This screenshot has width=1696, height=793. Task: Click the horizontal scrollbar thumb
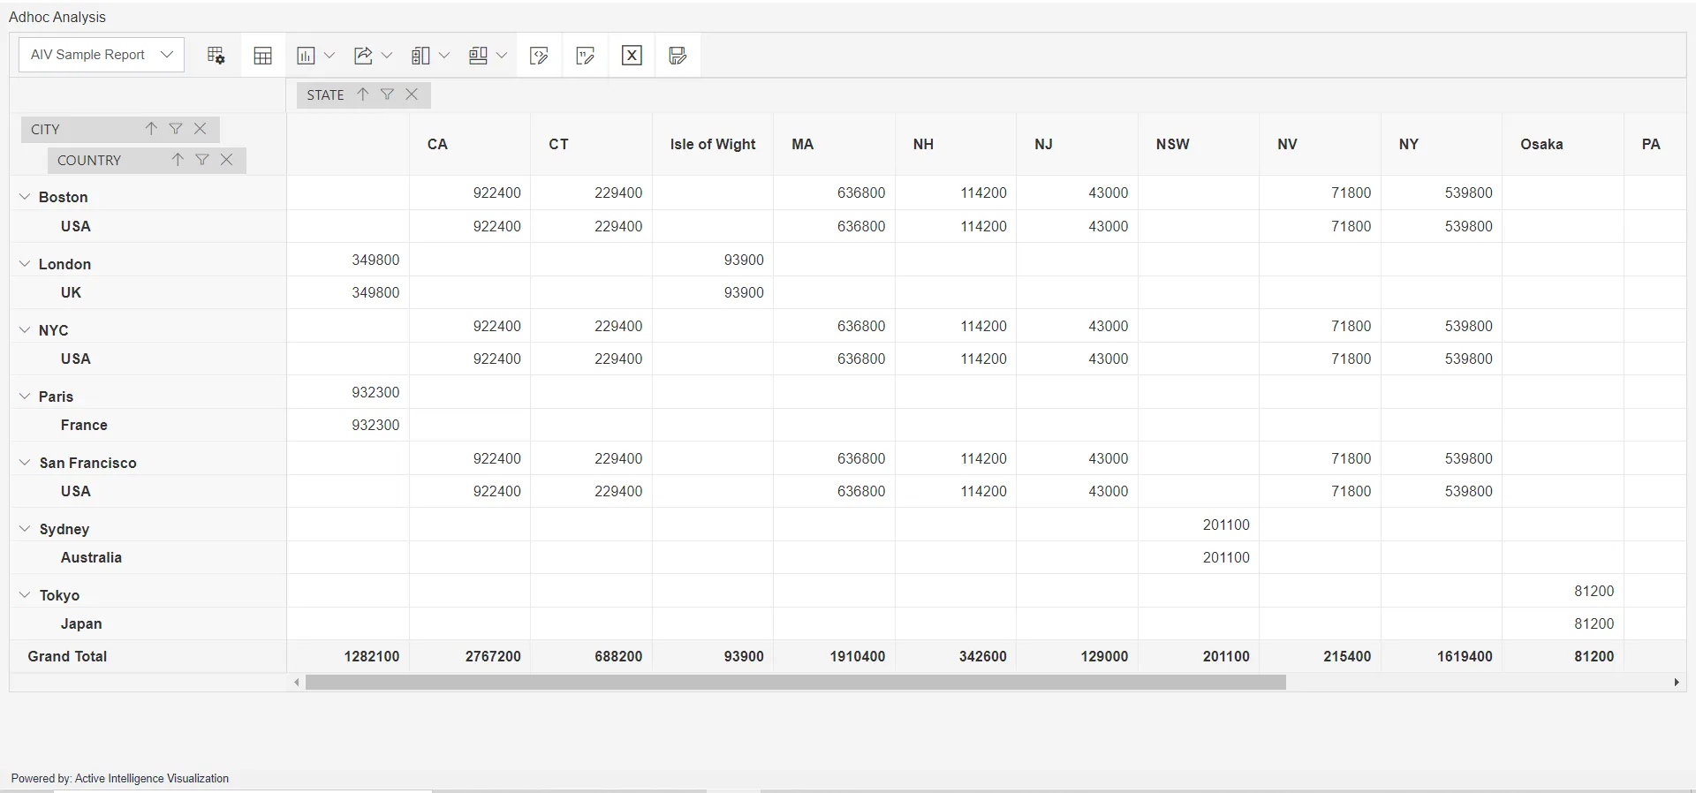click(x=796, y=683)
